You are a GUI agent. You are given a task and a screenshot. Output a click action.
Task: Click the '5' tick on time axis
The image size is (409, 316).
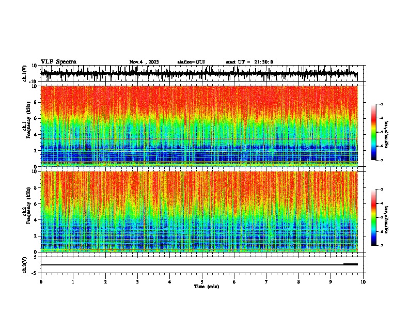(x=202, y=282)
